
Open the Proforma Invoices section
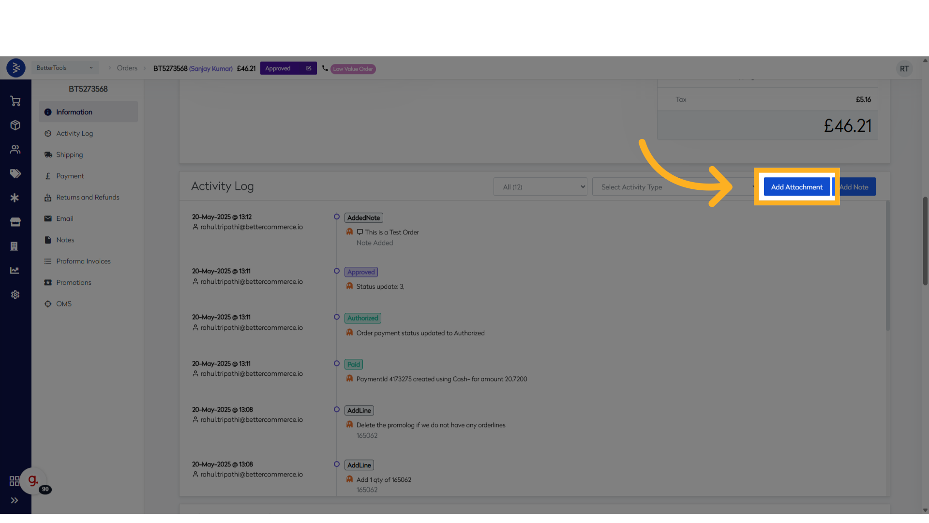(x=83, y=261)
